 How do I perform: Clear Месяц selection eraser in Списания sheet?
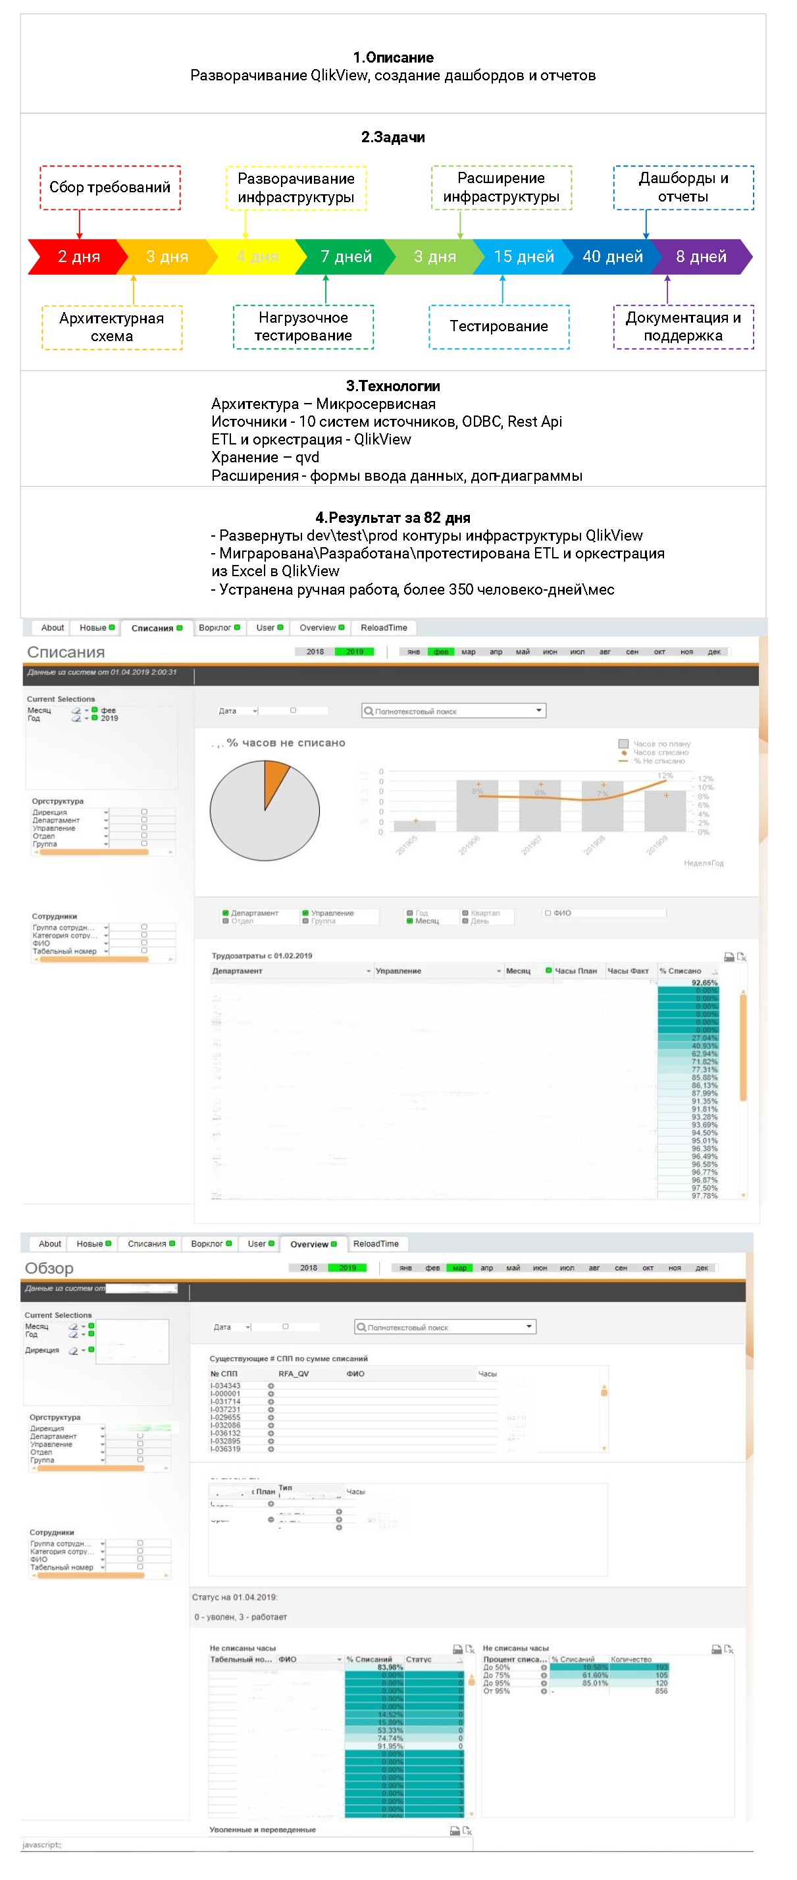(x=76, y=710)
